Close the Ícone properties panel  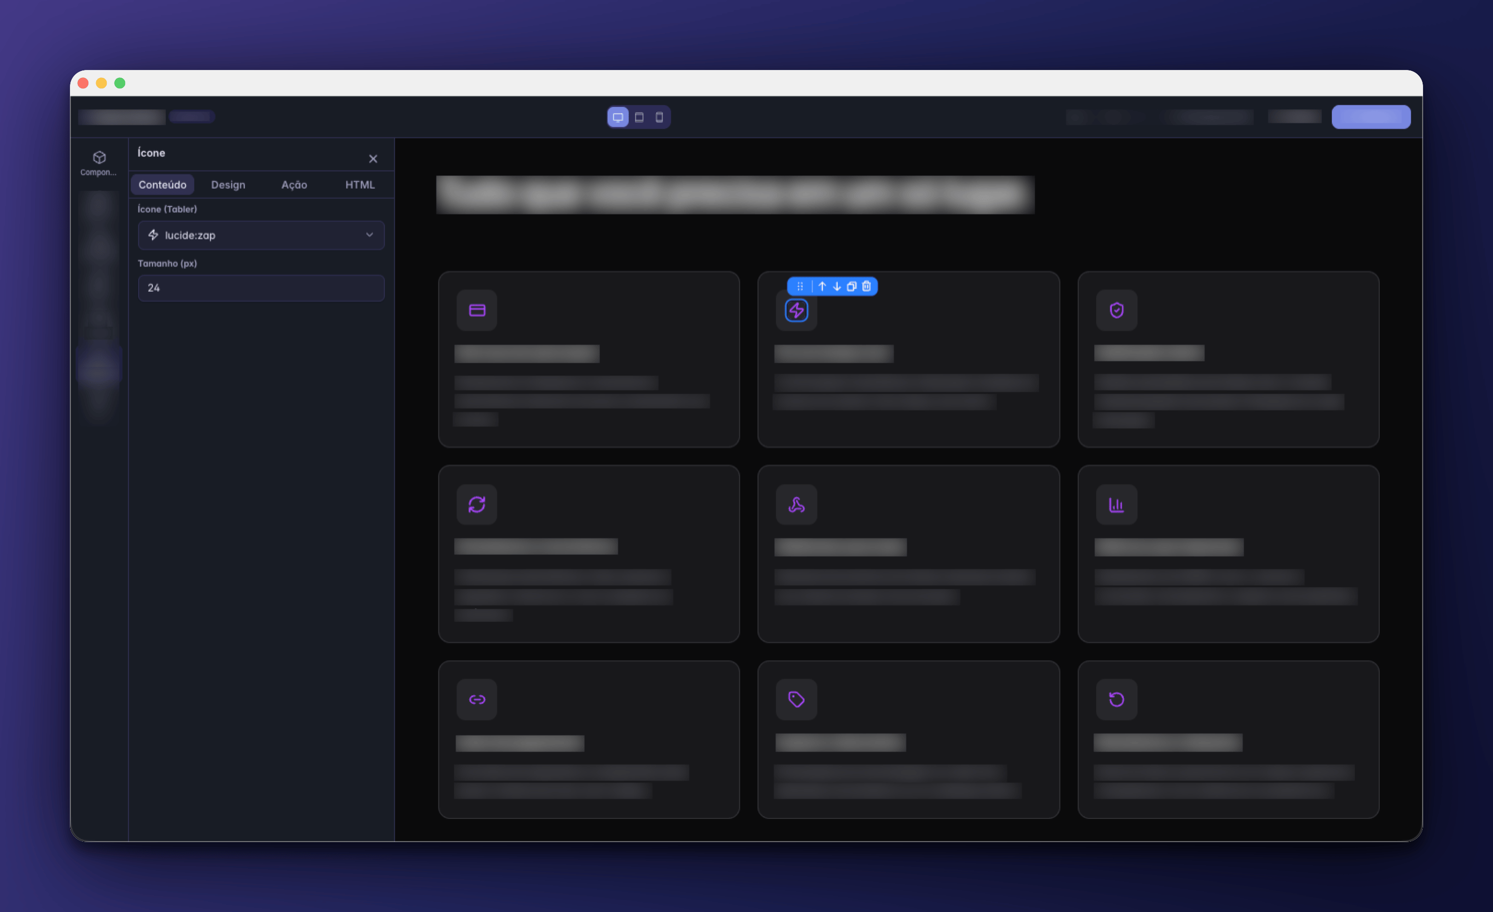373,159
